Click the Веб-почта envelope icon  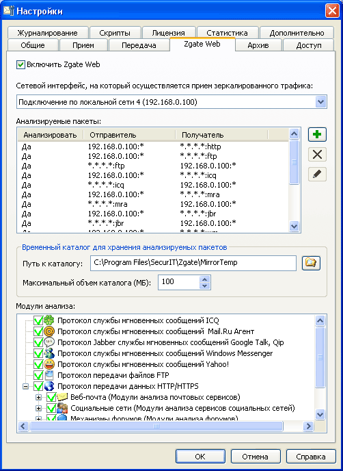pos(62,397)
